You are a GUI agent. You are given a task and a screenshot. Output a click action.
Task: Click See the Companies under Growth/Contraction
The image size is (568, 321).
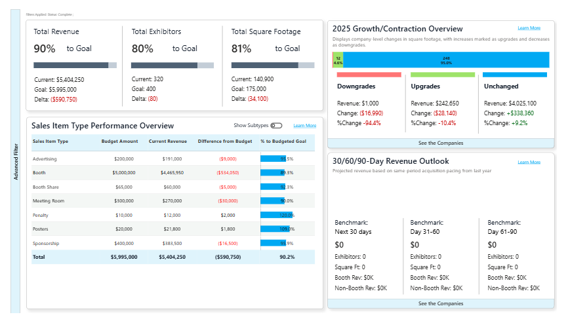coord(441,143)
